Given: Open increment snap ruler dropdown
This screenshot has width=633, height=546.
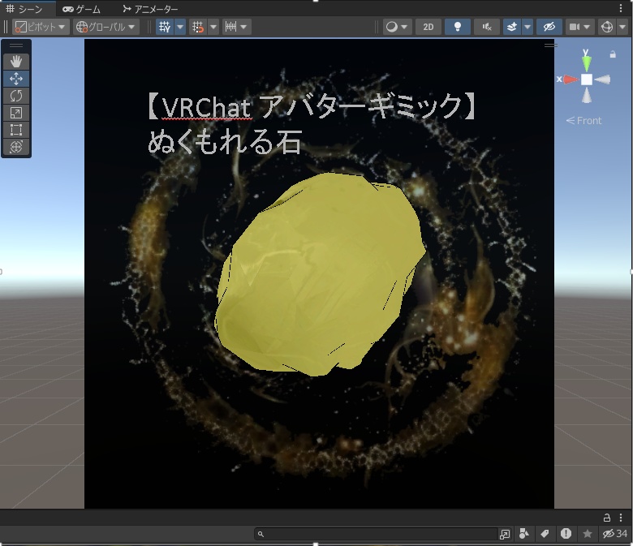Looking at the screenshot, I should point(236,27).
